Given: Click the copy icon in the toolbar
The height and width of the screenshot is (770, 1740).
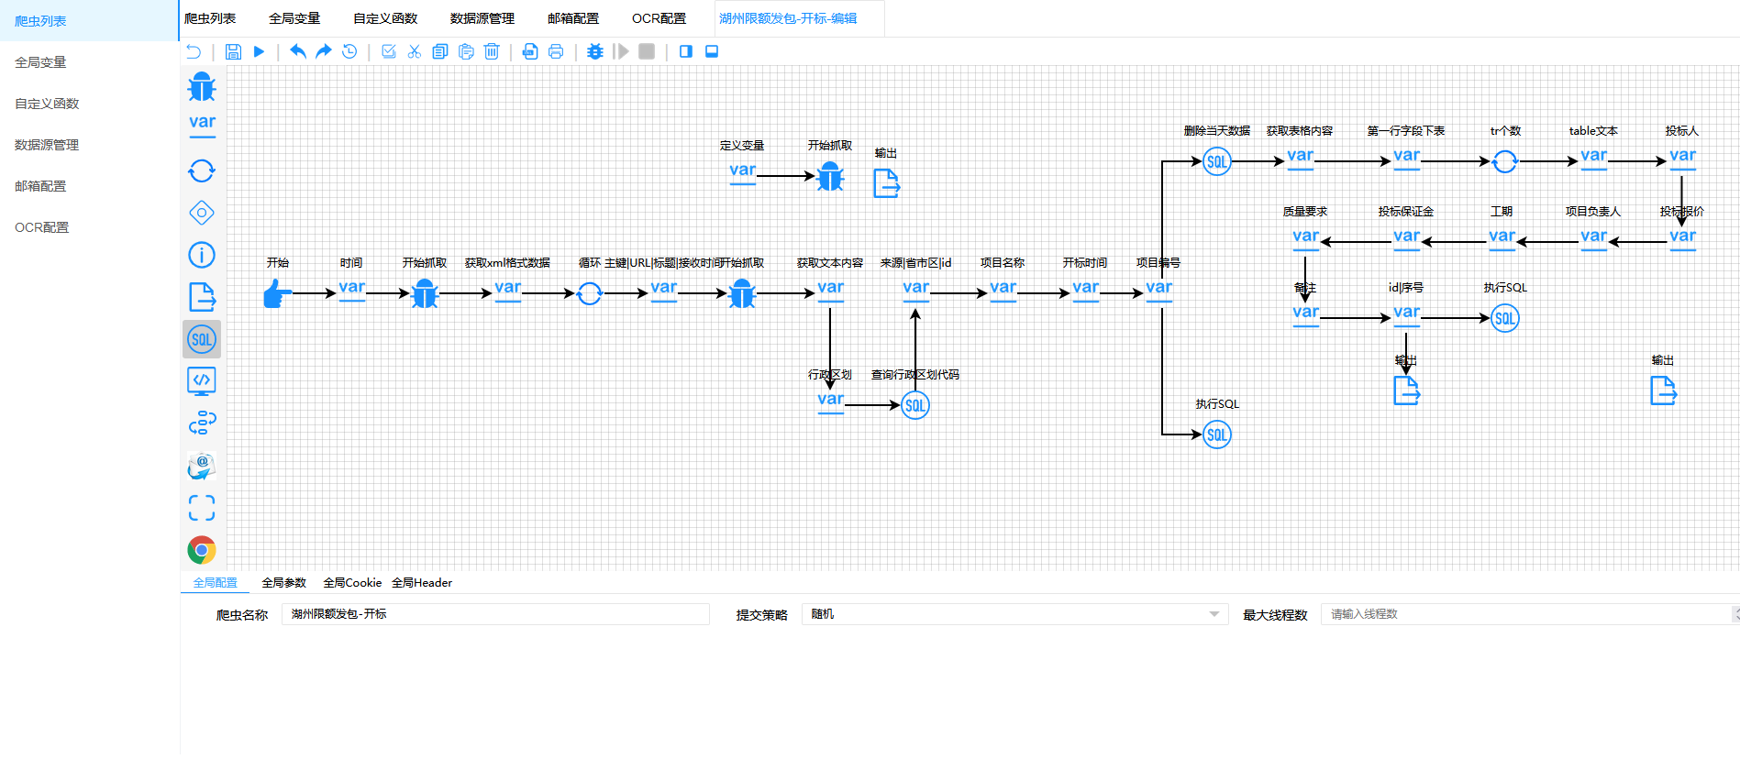Looking at the screenshot, I should (440, 51).
